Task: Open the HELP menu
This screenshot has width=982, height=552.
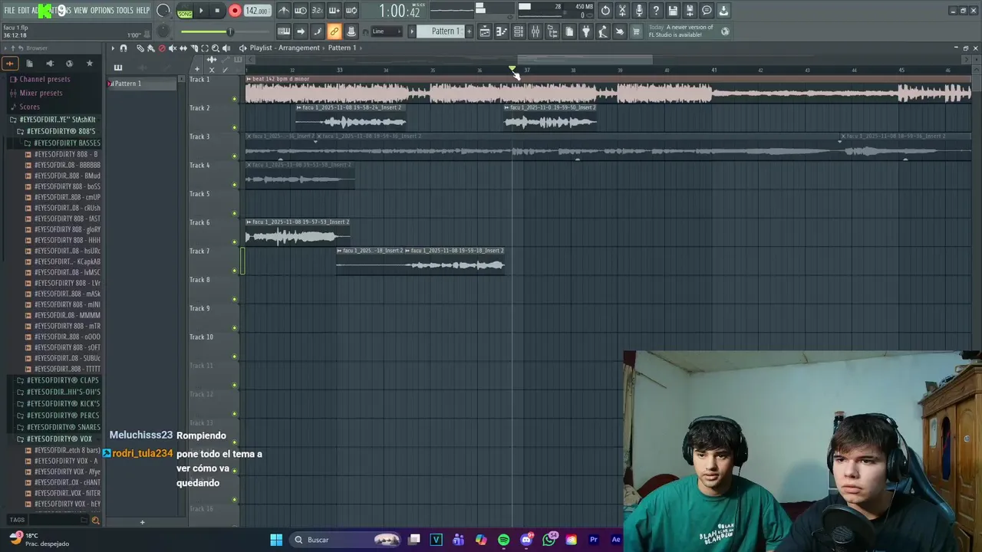Action: pyautogui.click(x=143, y=11)
